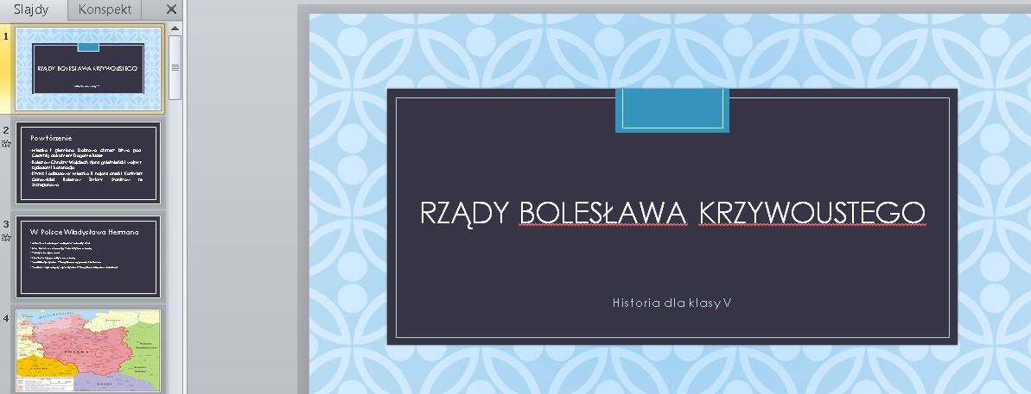This screenshot has width=1031, height=394.
Task: Click the thumbnail panel scroll-up arrow
Action: (175, 28)
